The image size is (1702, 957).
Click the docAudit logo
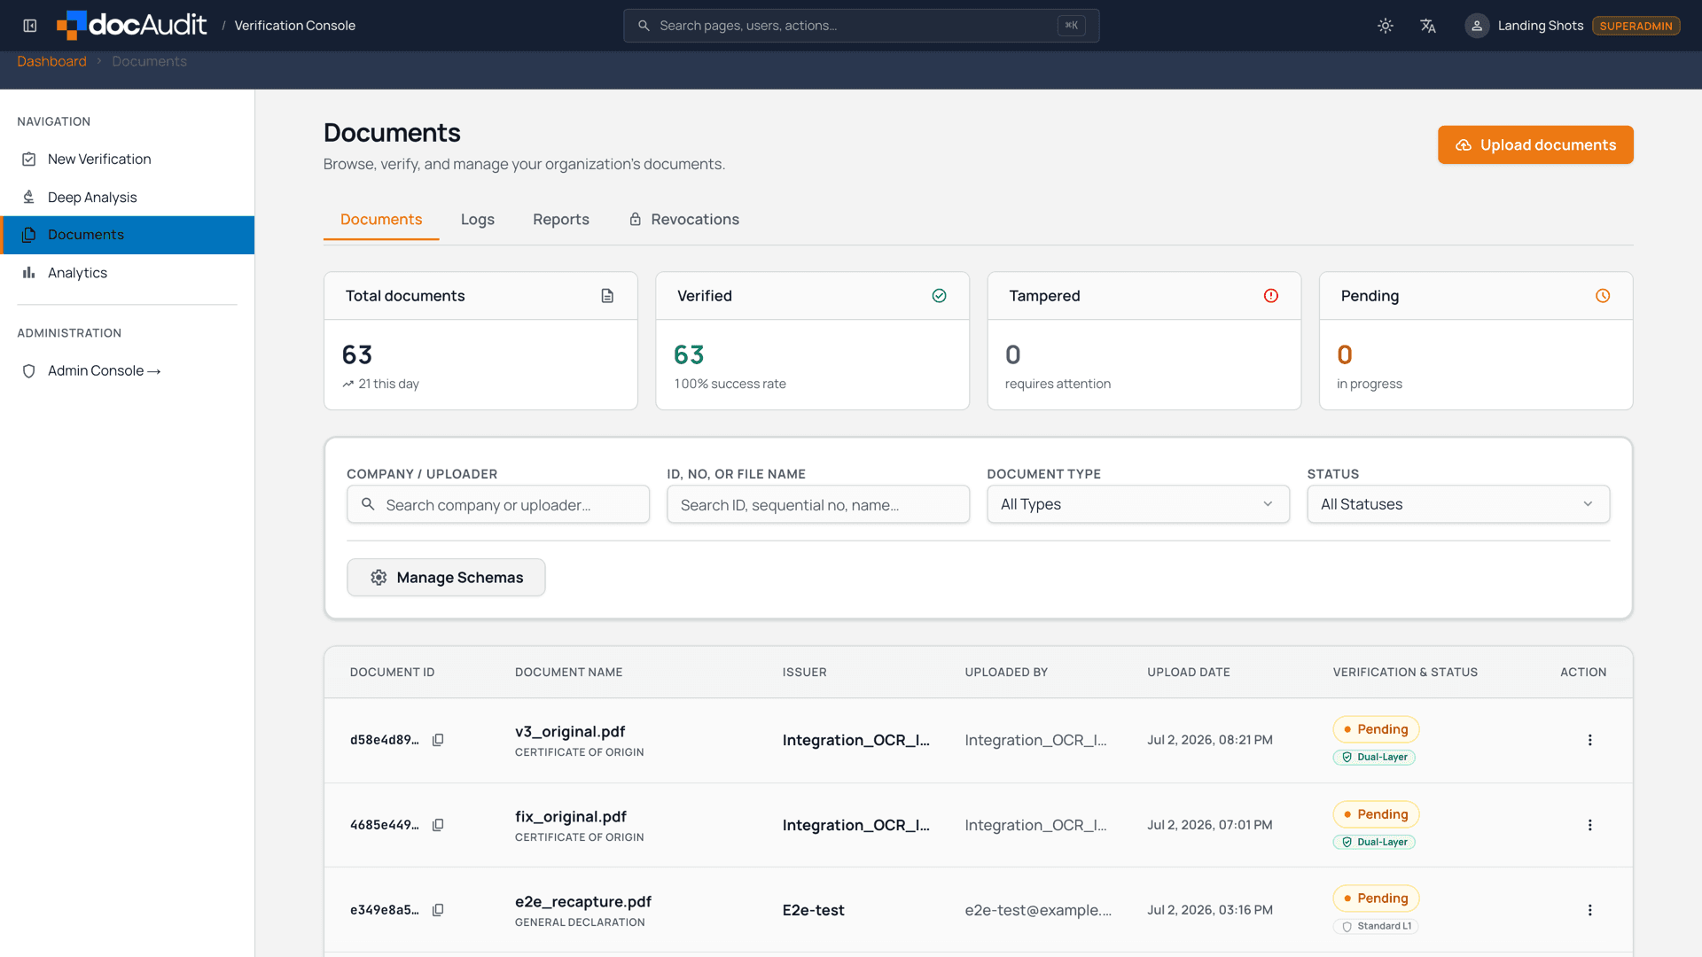click(131, 26)
